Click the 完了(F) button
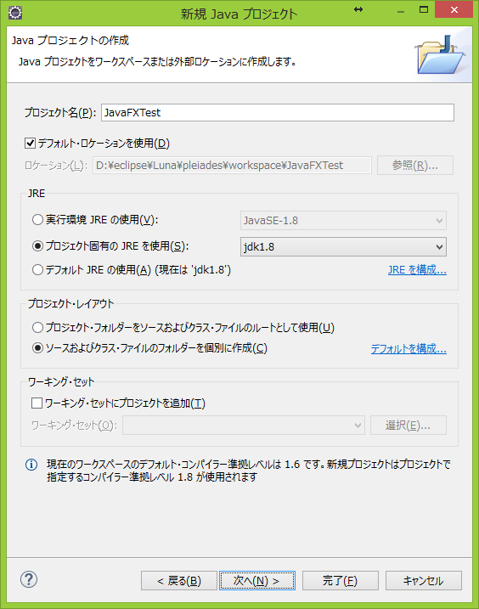The image size is (479, 609). tap(341, 581)
